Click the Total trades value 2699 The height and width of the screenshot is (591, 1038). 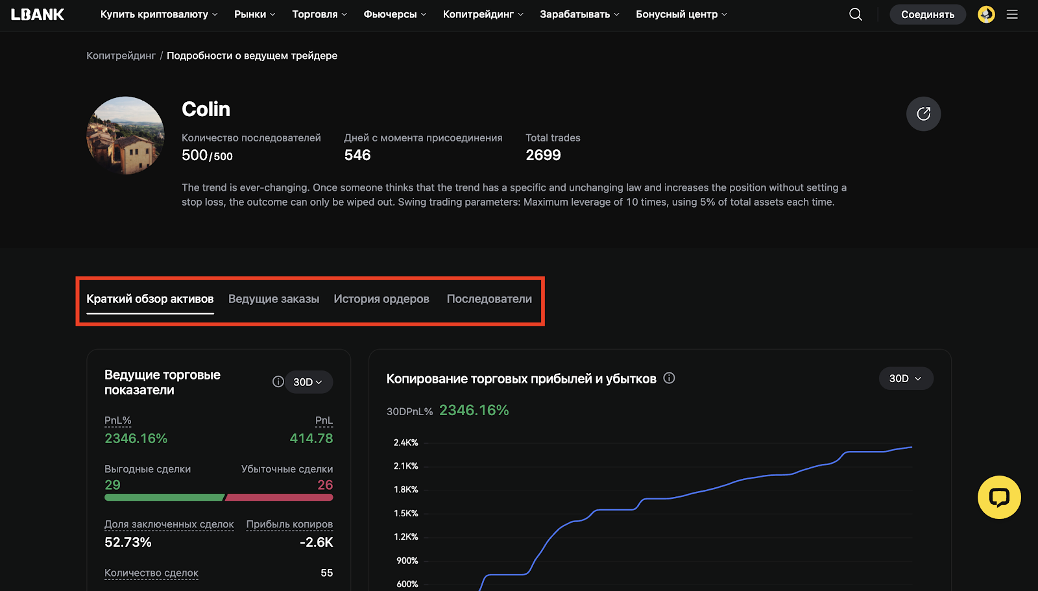[x=543, y=156]
